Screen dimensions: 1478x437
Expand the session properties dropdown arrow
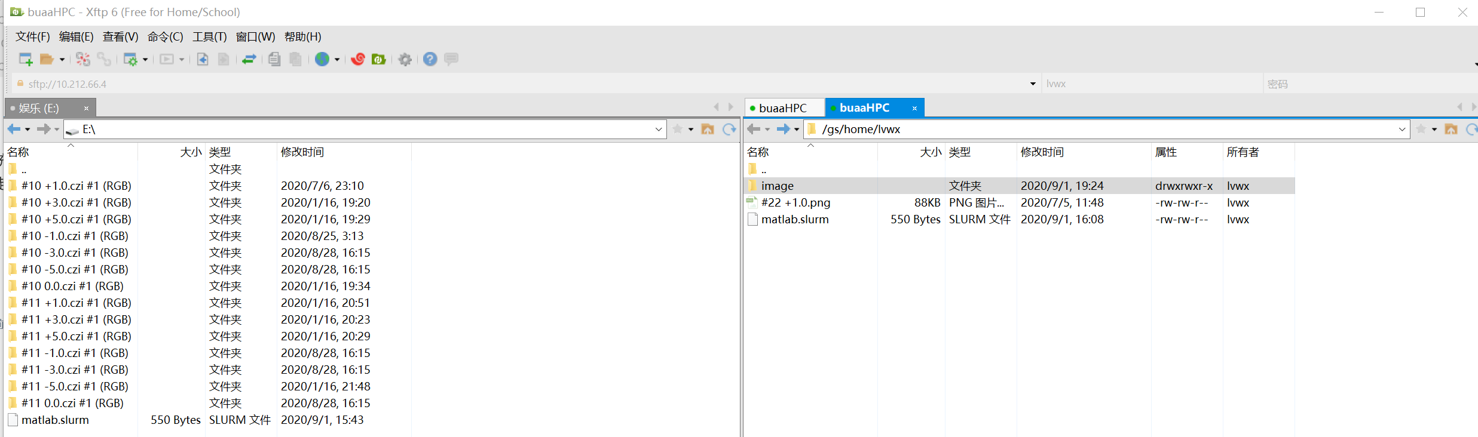pos(145,60)
